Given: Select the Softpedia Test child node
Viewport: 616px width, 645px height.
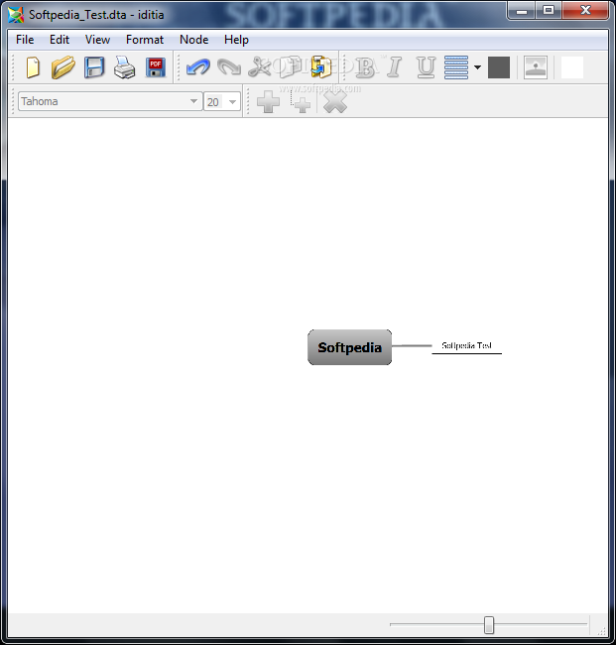Looking at the screenshot, I should (x=467, y=346).
